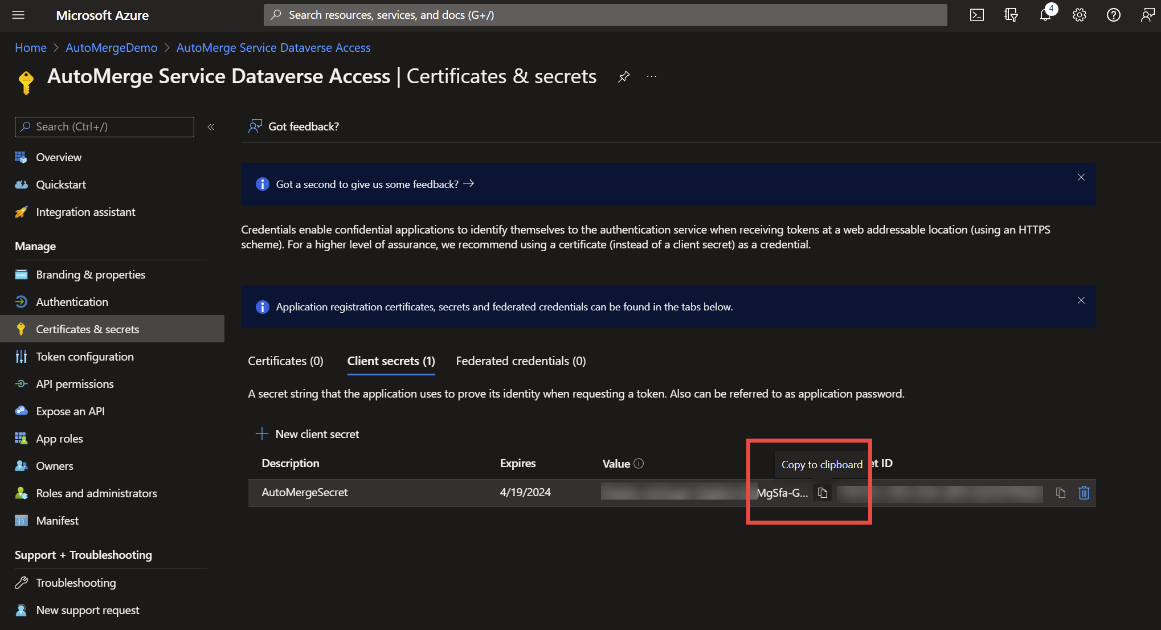Open the Directories and subscriptions filter
1161x630 pixels.
coord(1011,15)
